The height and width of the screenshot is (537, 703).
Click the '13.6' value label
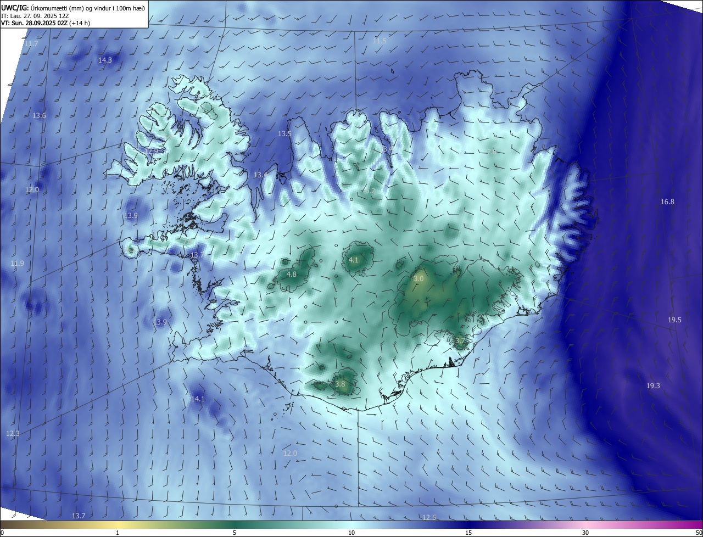39,115
